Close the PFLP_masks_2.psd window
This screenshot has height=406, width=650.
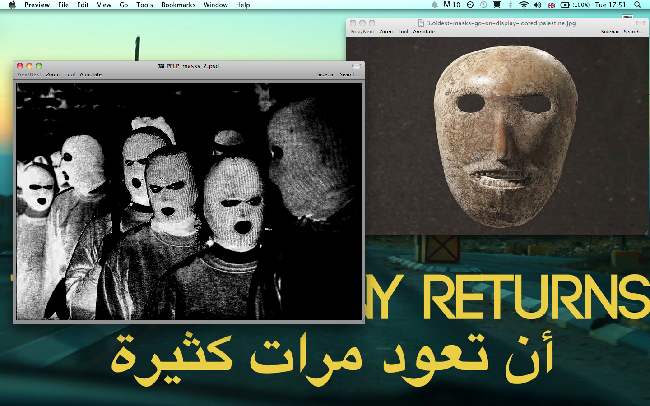pyautogui.click(x=20, y=66)
